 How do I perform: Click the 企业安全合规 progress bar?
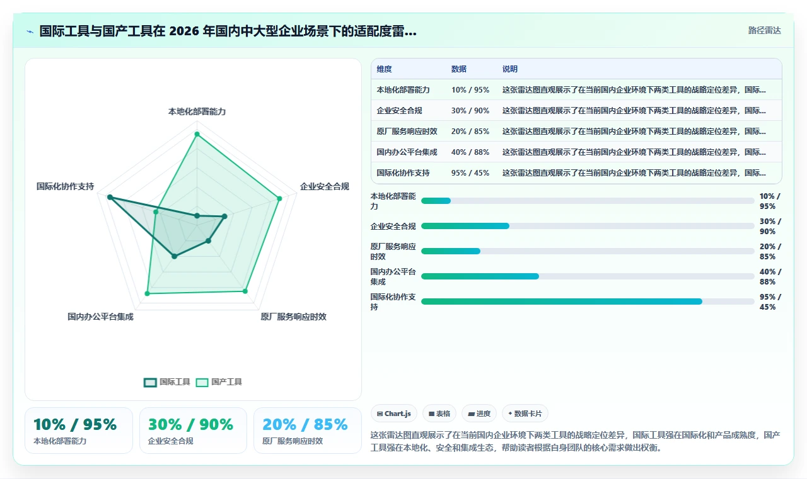[588, 226]
